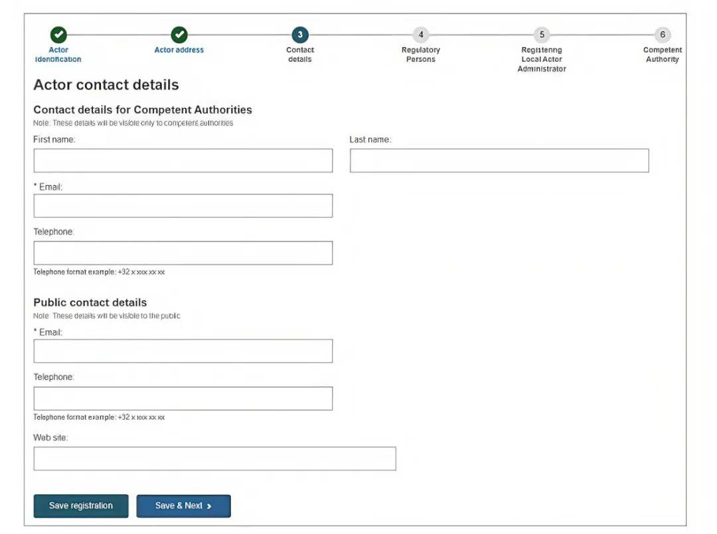This screenshot has width=717, height=534.
Task: Click the Competent Authorities Email field
Action: [x=183, y=206]
